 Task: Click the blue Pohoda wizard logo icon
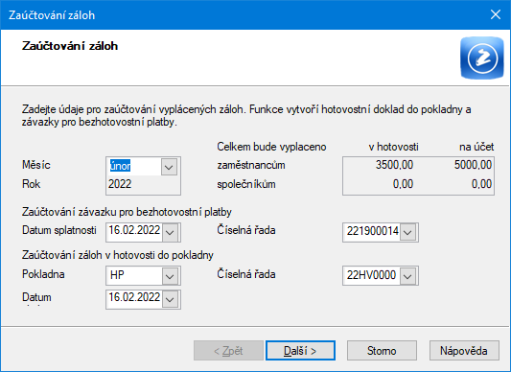coord(482,58)
